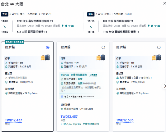Screen dimensions: 166x132
Task: Click the entertainment screen icon on flight CX565
Action: (x=159, y=26)
